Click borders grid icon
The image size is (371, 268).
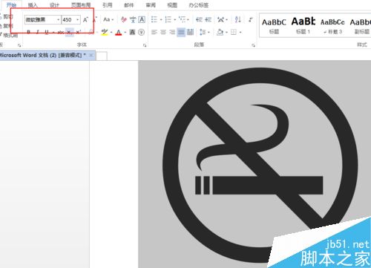coord(234,32)
